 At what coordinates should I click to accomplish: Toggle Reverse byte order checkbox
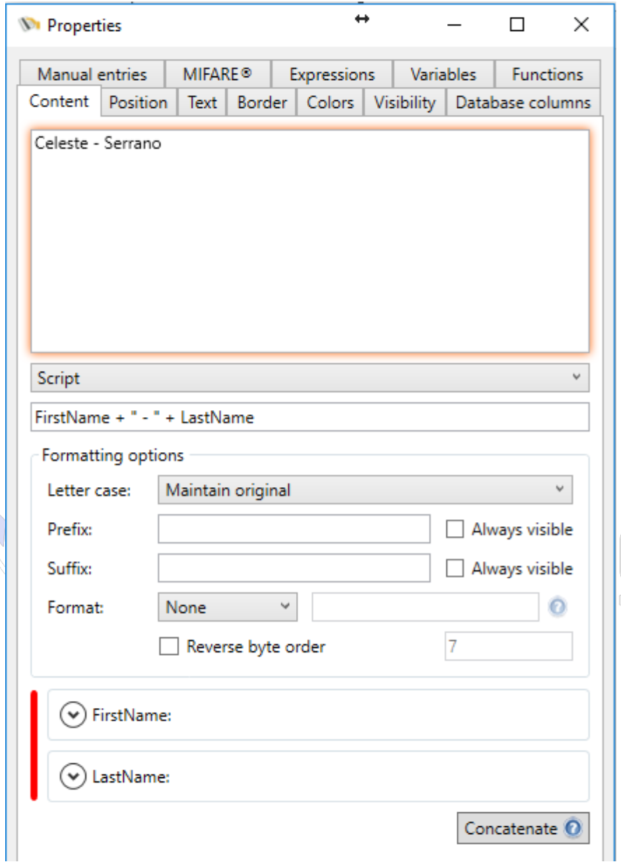pos(169,647)
